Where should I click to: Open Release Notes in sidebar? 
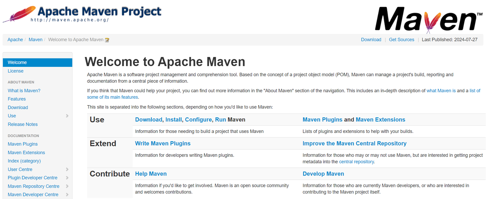pyautogui.click(x=22, y=124)
